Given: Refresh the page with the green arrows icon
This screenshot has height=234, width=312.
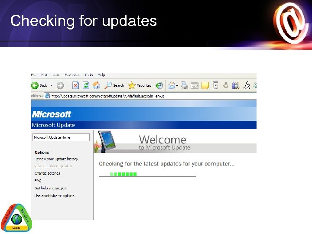Looking at the screenshot, I should (86, 85).
